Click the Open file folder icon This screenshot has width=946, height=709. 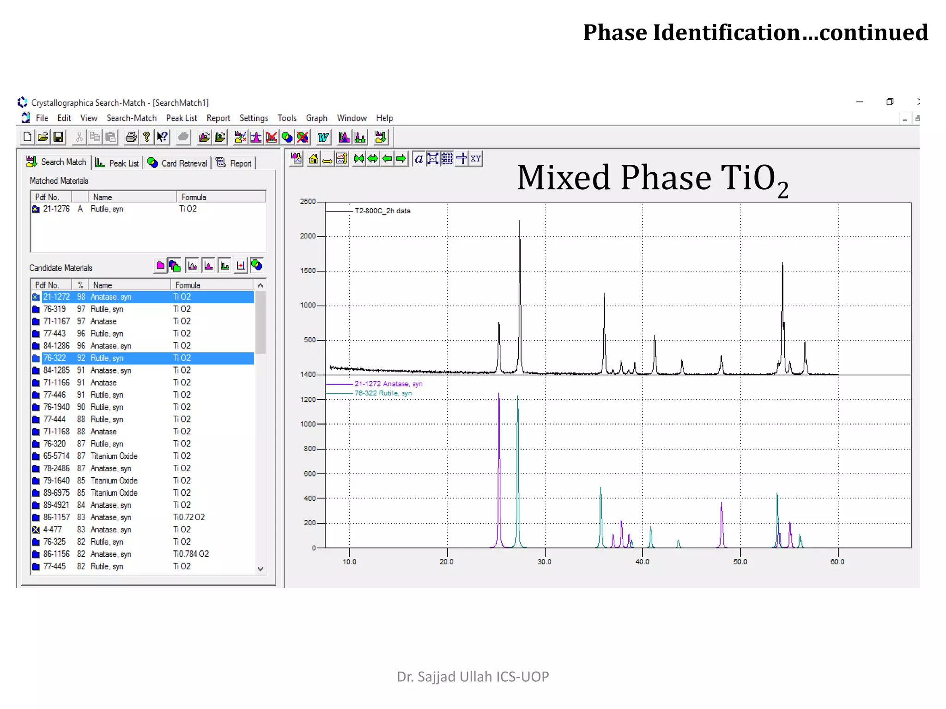(43, 137)
